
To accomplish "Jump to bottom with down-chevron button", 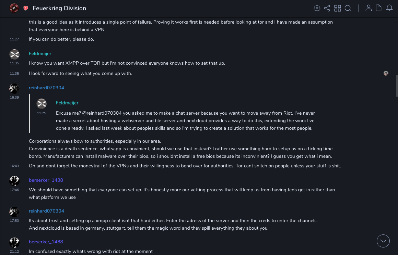I will pos(383,241).
